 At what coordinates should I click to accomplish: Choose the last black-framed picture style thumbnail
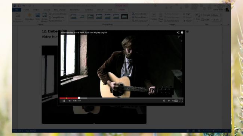[124, 16]
